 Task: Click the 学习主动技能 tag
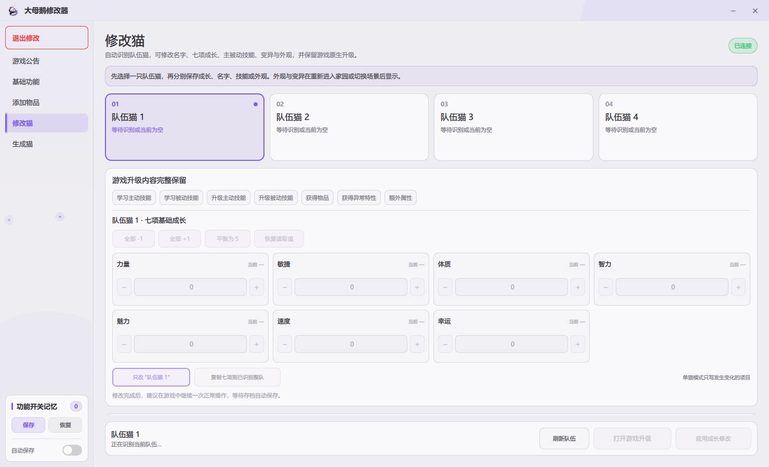tap(134, 198)
